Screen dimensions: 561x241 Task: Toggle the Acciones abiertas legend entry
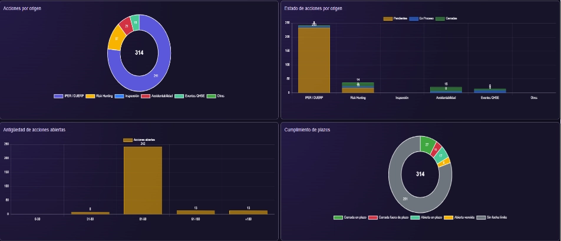pyautogui.click(x=139, y=140)
